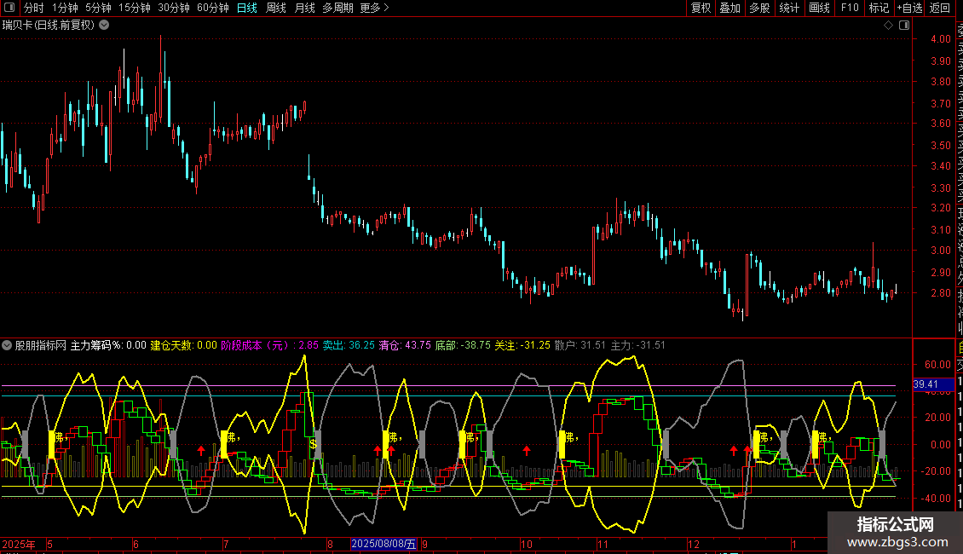Expand the 股朋指标网 indicator dropdown arrow

8,345
